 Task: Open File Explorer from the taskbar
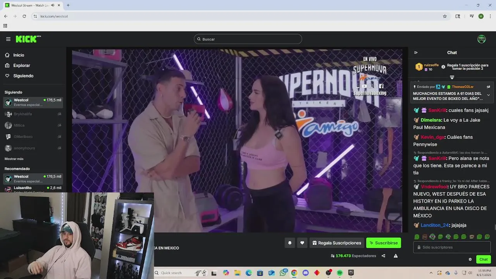click(237, 273)
